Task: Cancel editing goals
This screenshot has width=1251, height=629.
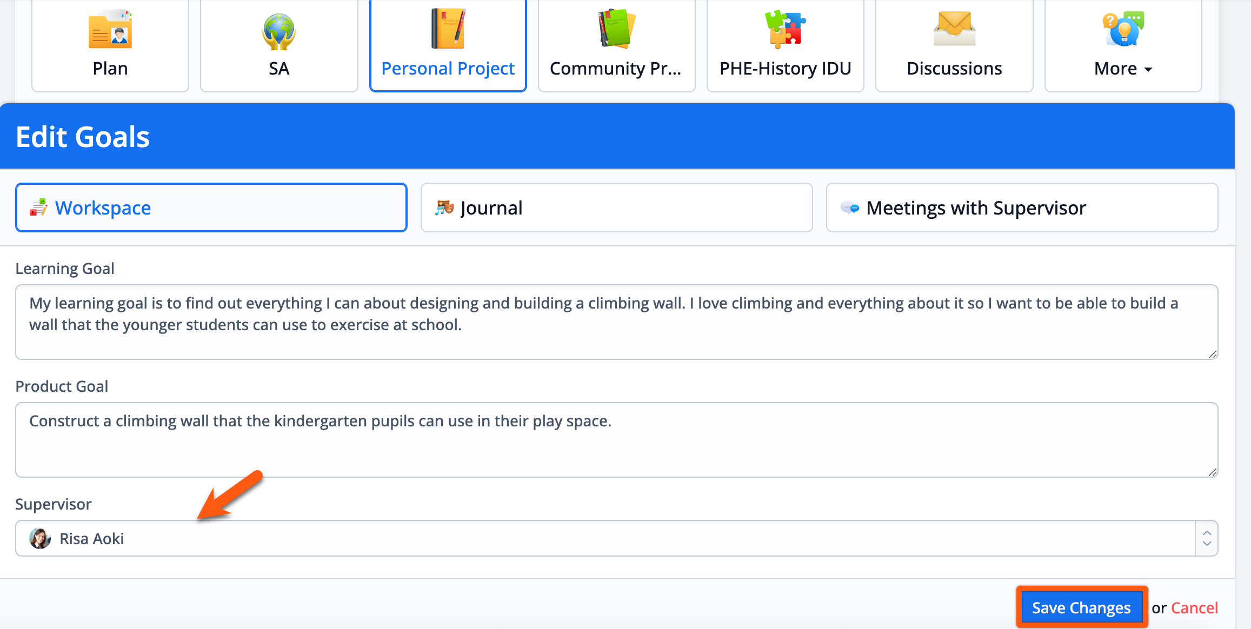Action: point(1194,608)
